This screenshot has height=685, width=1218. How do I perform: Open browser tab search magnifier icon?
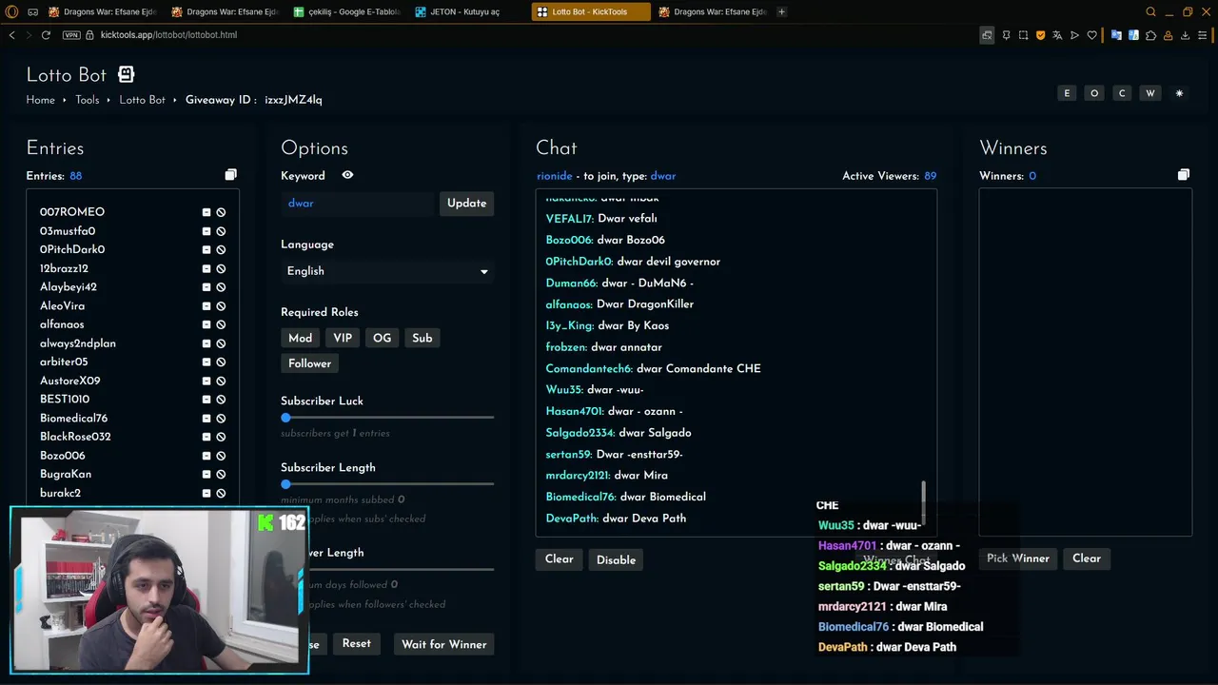click(1150, 11)
